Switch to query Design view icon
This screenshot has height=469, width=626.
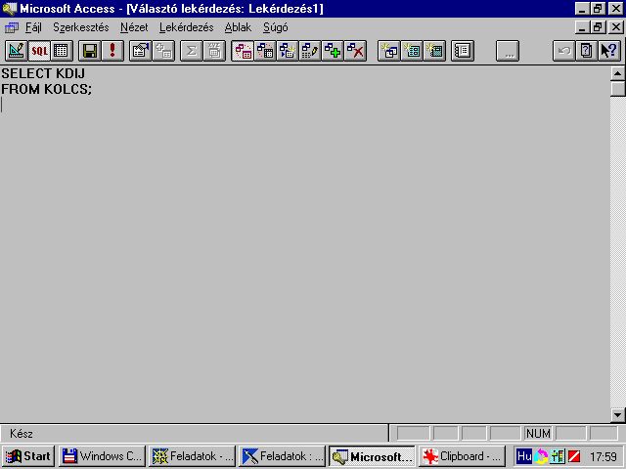pyautogui.click(x=17, y=51)
